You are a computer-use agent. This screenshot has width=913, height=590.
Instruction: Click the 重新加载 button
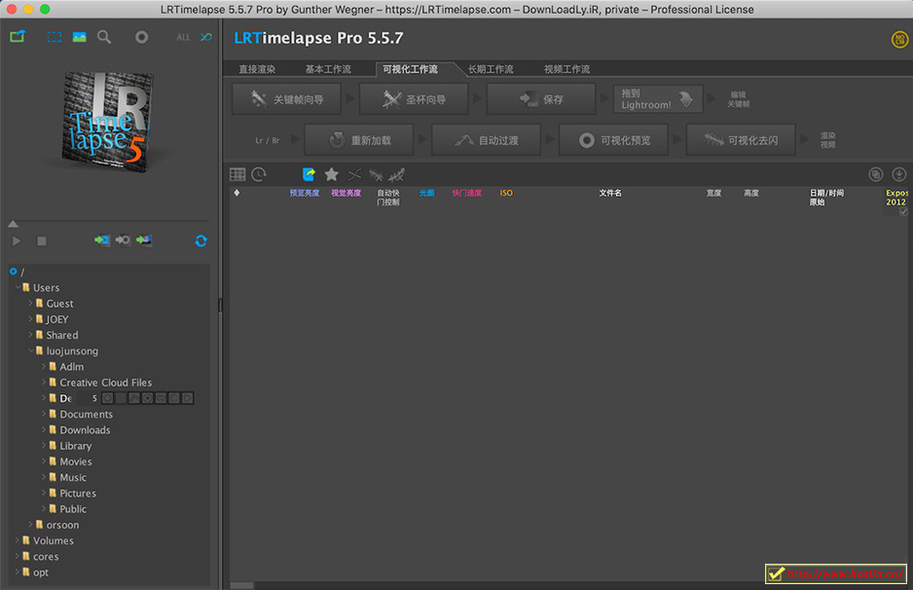tap(359, 140)
